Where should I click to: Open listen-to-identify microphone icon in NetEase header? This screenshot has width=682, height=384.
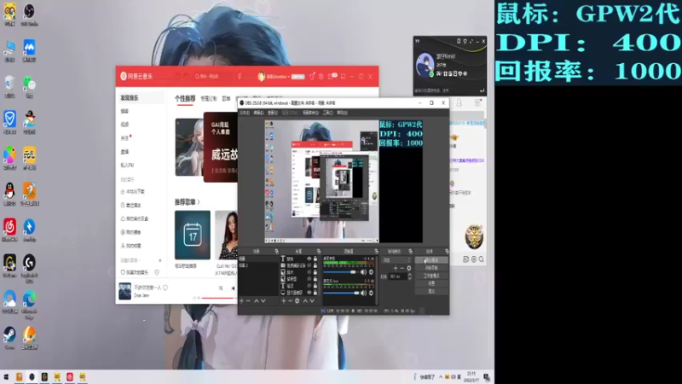[x=240, y=76]
